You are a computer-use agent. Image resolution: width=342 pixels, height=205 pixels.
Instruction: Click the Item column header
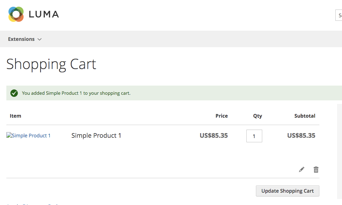(16, 116)
